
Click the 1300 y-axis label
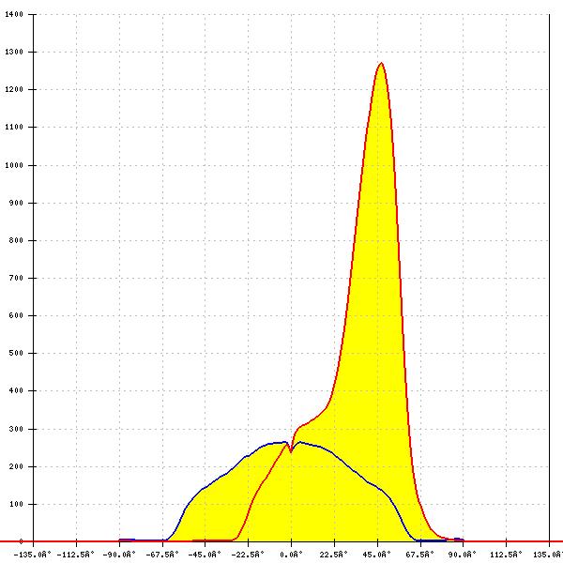pos(14,52)
